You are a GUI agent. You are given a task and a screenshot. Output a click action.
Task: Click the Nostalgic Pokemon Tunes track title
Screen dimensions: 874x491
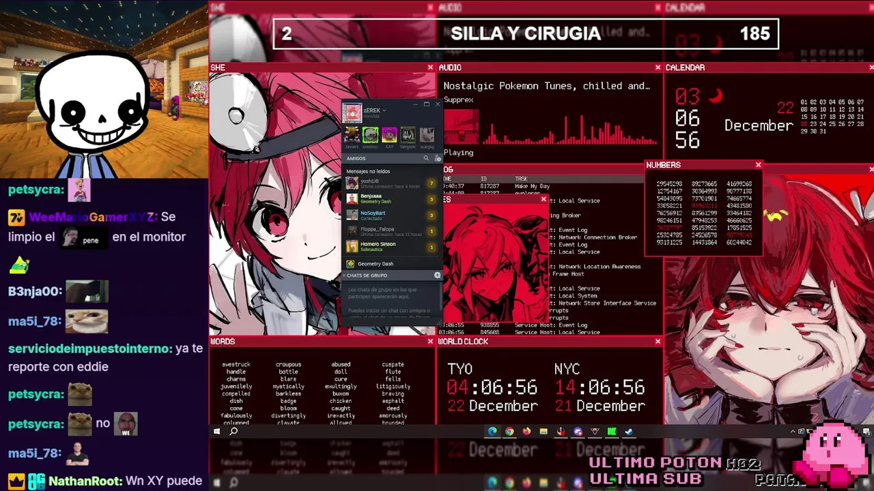[546, 86]
